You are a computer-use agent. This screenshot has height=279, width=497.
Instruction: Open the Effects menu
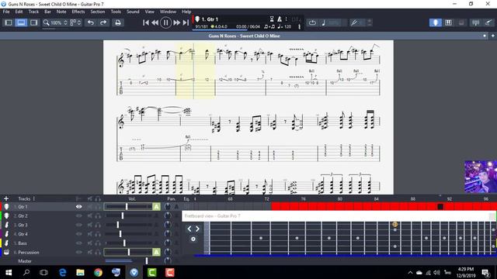pos(78,12)
